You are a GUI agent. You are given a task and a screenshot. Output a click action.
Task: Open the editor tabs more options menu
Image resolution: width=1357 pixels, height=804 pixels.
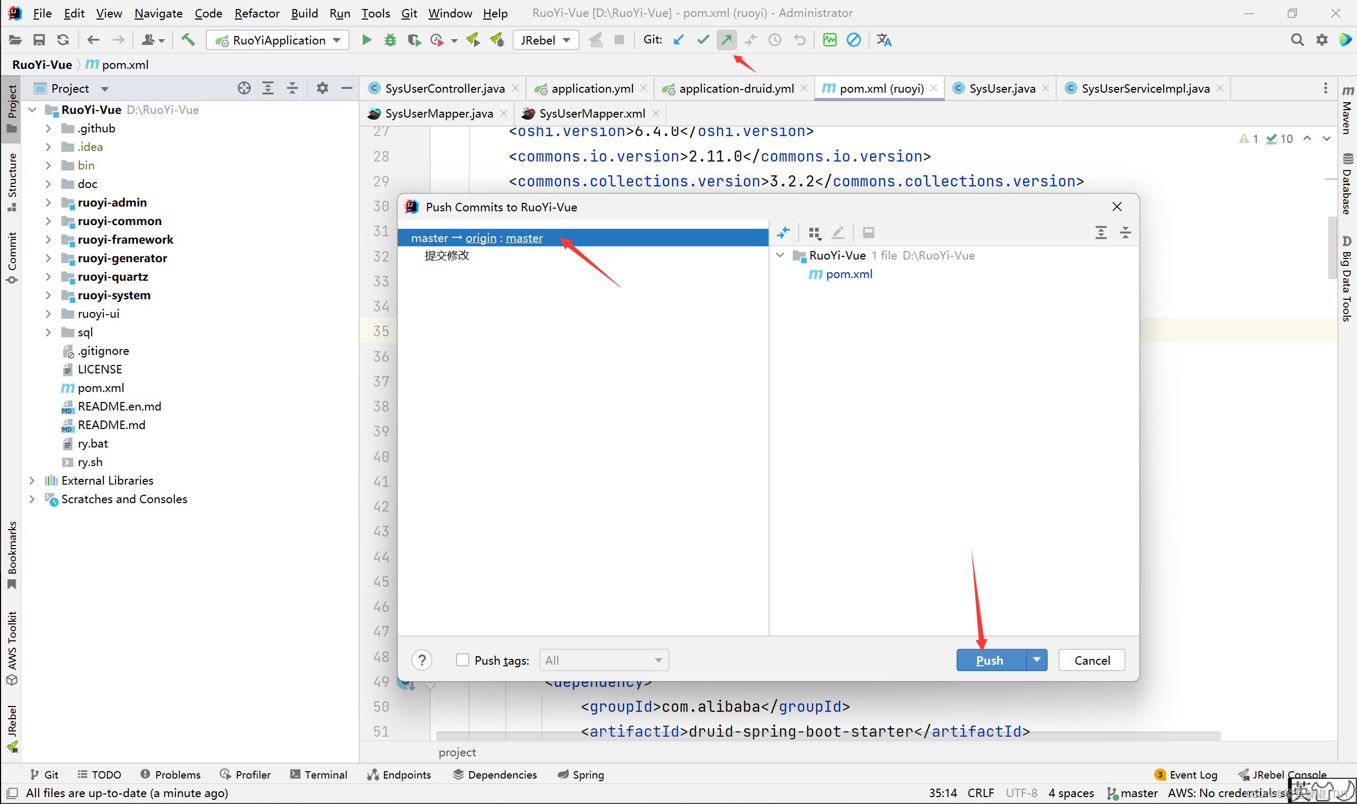[x=1326, y=88]
